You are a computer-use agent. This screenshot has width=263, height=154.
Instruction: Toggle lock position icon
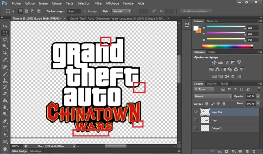coord(218,104)
